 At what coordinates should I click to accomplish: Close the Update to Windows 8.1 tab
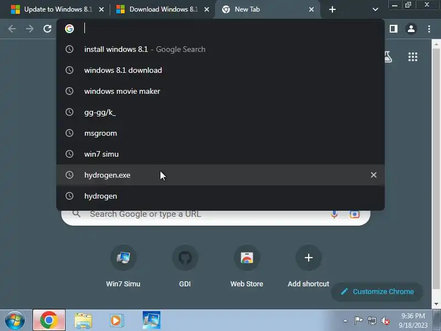[x=101, y=9]
